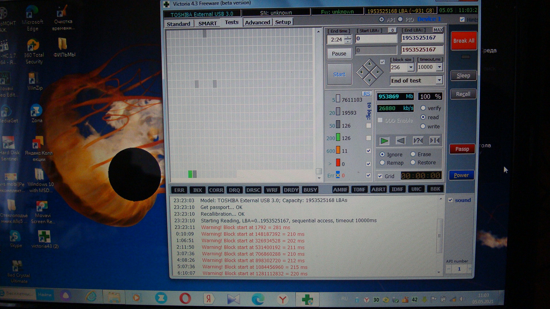Open Victoria green cross taskbar icon
Viewport: 550px width, 309px height.
(x=307, y=299)
